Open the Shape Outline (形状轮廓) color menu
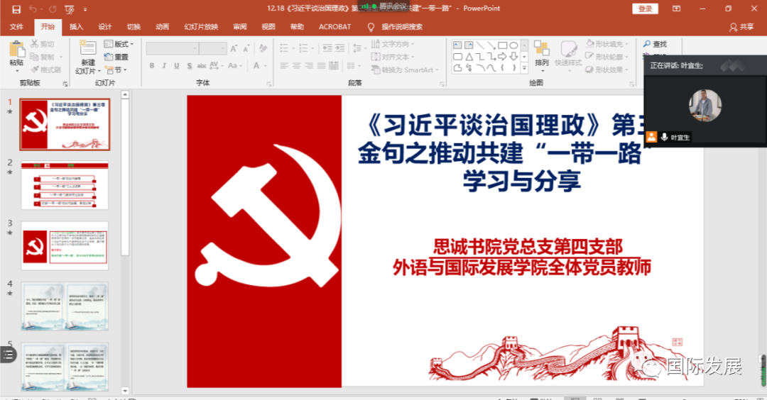The height and width of the screenshot is (400, 767). click(x=607, y=57)
